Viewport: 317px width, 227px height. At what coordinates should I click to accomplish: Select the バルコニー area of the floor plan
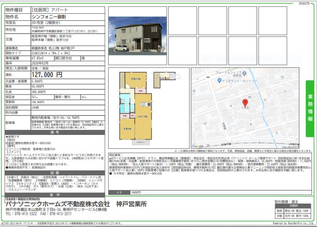click(x=141, y=143)
